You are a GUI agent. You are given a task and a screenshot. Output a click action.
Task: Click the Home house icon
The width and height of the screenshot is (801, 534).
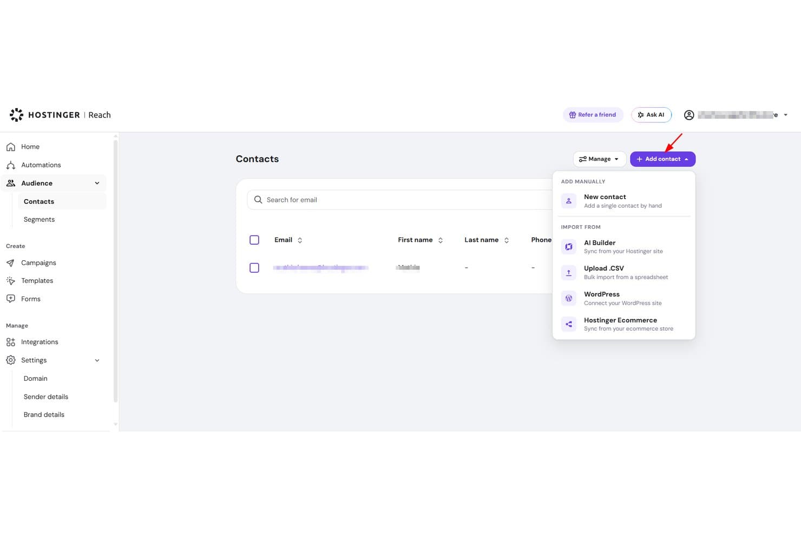click(11, 147)
